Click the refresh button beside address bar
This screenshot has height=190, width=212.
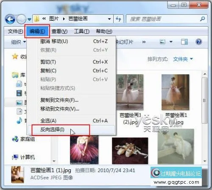pyautogui.click(x=118, y=19)
